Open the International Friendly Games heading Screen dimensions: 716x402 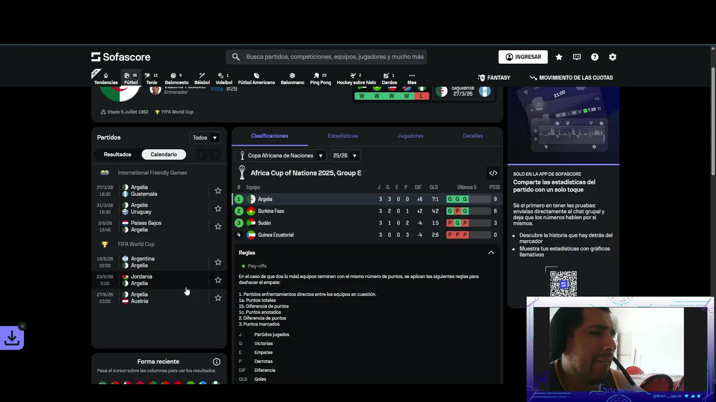pyautogui.click(x=152, y=173)
